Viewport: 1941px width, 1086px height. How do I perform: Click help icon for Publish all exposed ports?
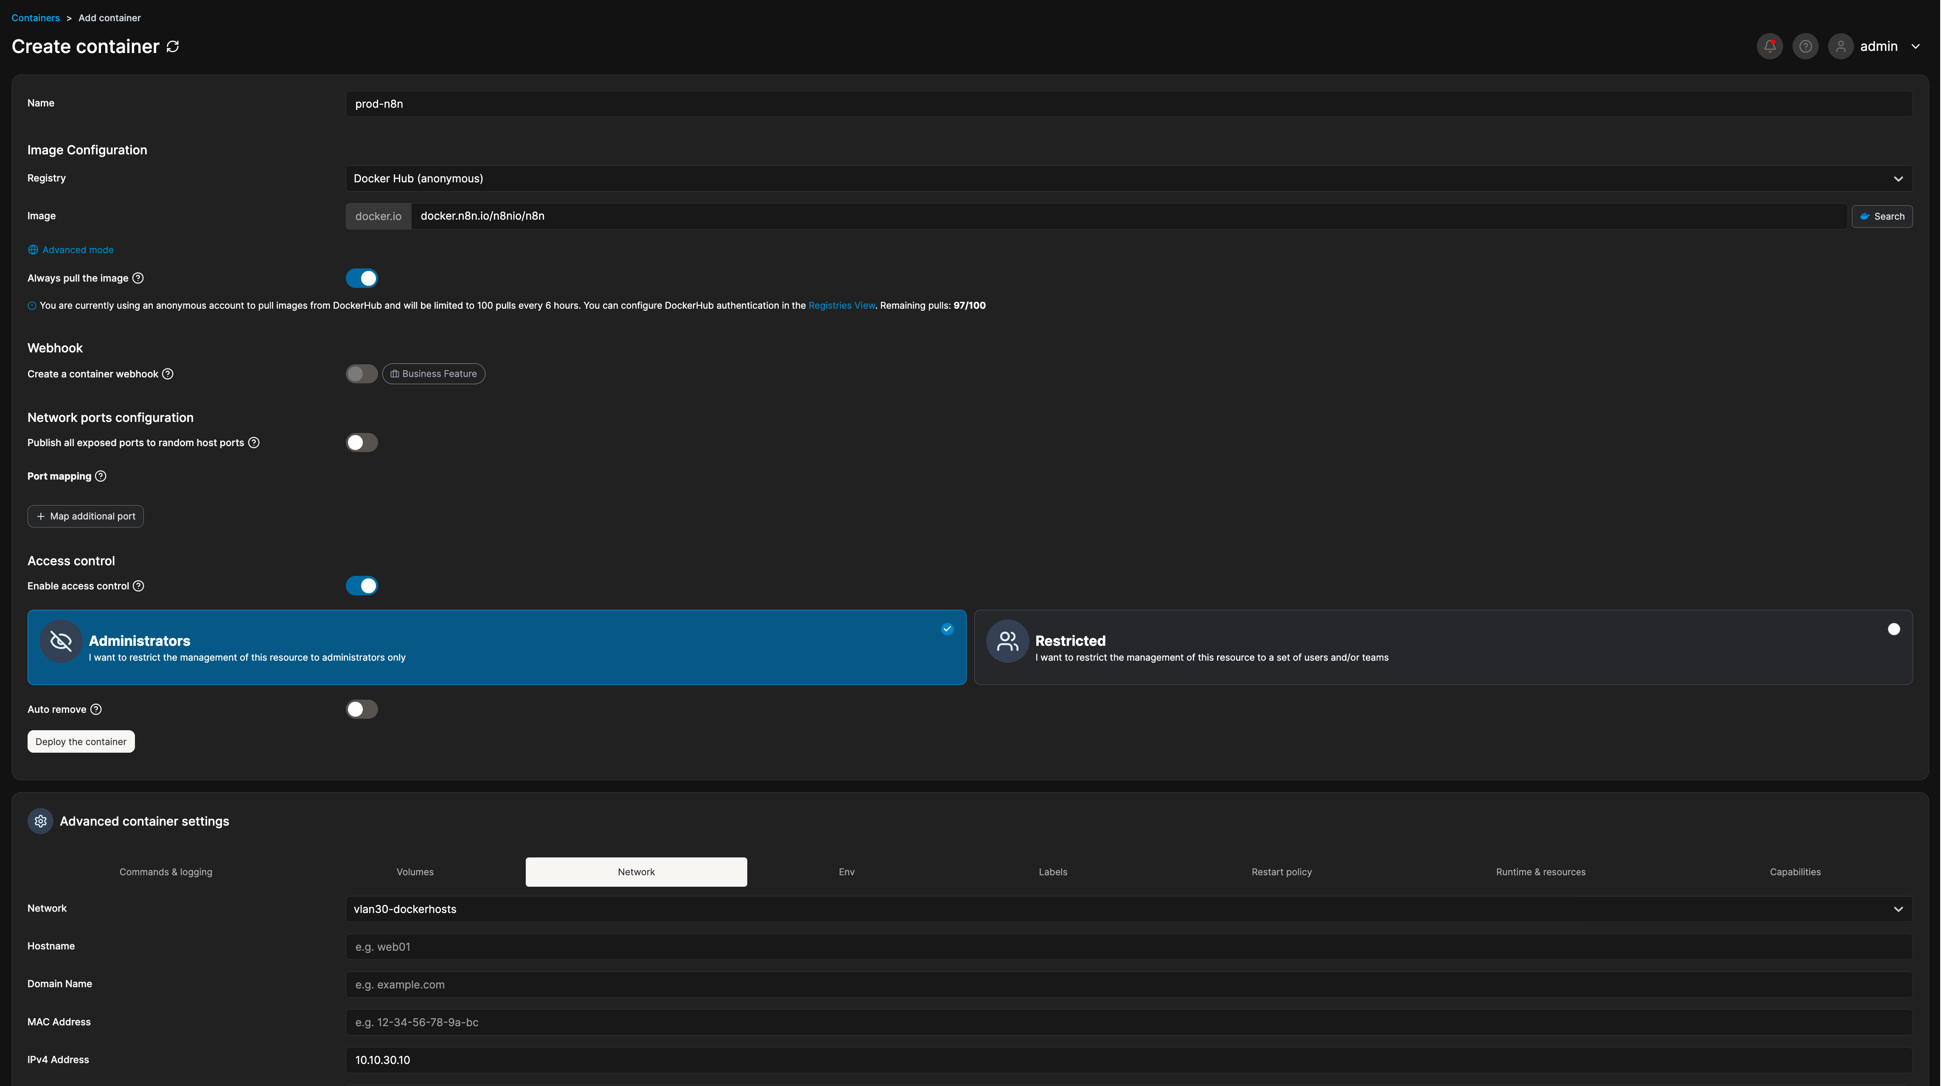pos(254,442)
